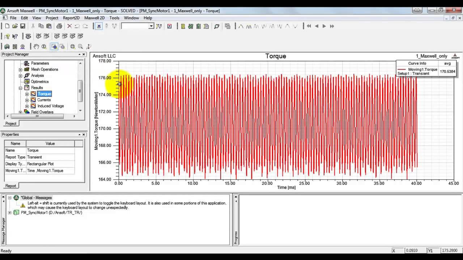
Task: Select the Zoom In area magnifier tool
Action: pos(54,46)
